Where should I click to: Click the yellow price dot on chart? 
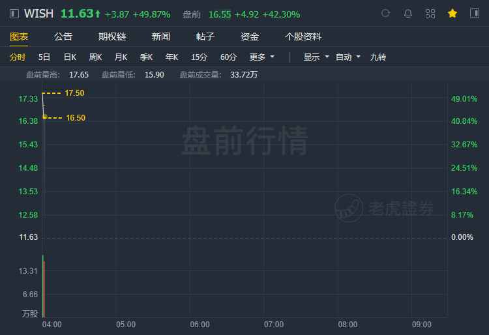pos(44,117)
